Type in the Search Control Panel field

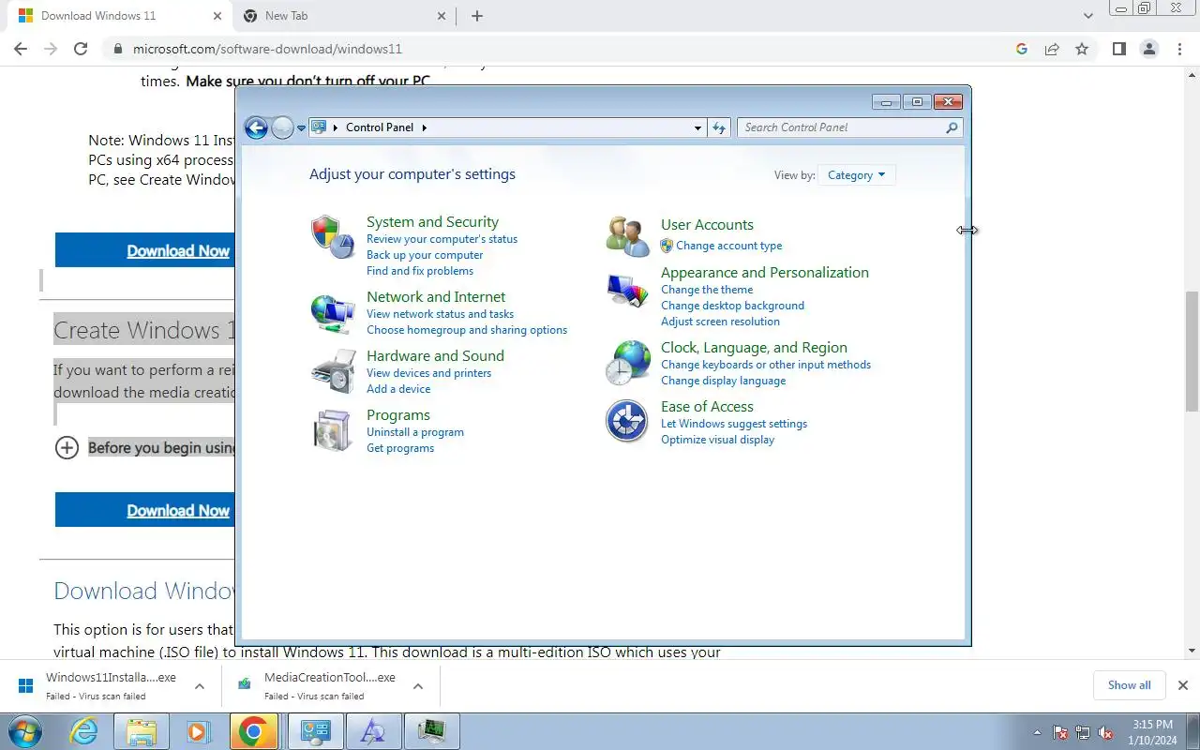coord(841,127)
